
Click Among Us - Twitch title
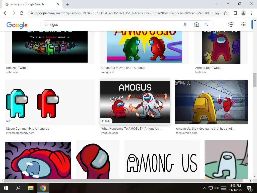coord(208,68)
